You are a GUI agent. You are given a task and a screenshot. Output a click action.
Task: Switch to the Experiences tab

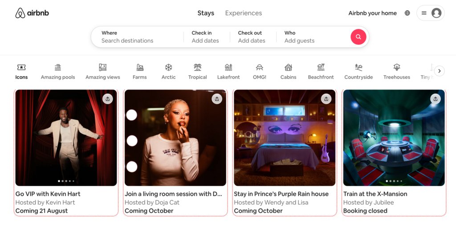tap(243, 13)
